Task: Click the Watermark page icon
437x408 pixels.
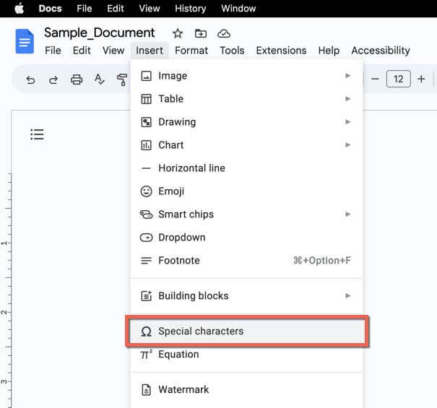Action: pos(146,390)
